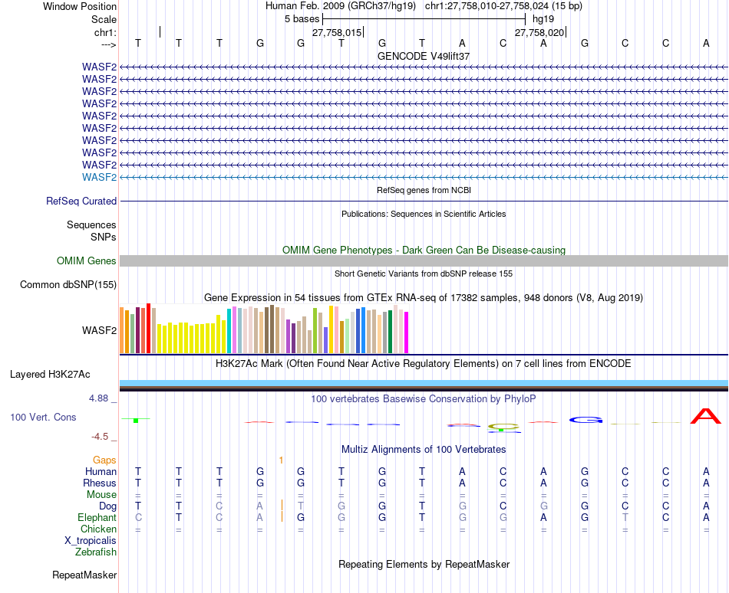Click the 100 Vert. Cons label
The height and width of the screenshot is (593, 729).
(x=43, y=417)
